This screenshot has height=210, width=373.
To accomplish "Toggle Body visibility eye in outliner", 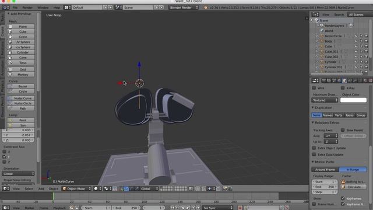I will click(356, 41).
